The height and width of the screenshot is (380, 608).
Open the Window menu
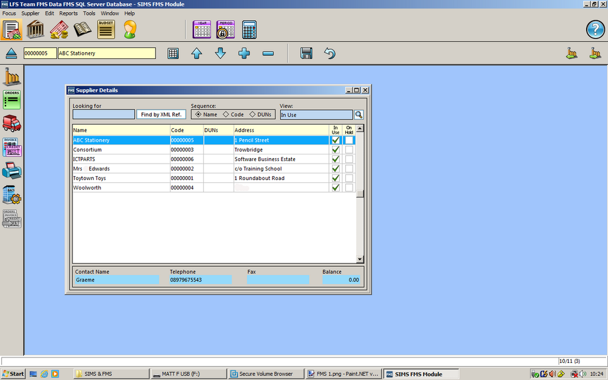click(109, 13)
